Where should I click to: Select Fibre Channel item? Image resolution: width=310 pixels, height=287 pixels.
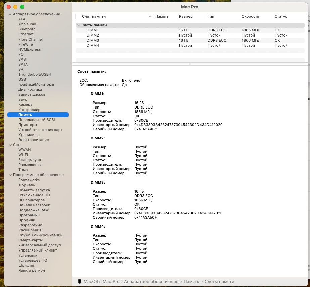click(31, 39)
